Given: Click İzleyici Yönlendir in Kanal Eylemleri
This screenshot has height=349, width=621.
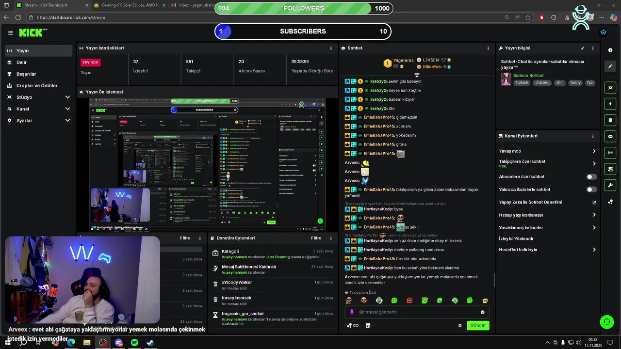Looking at the screenshot, I should point(516,238).
